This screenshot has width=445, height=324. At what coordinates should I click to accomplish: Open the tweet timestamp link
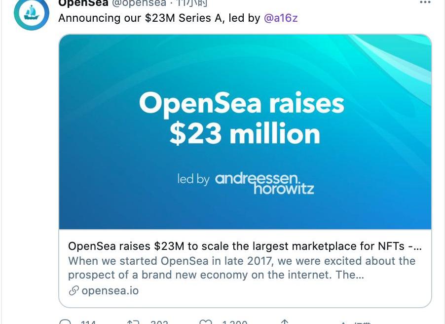(x=192, y=3)
